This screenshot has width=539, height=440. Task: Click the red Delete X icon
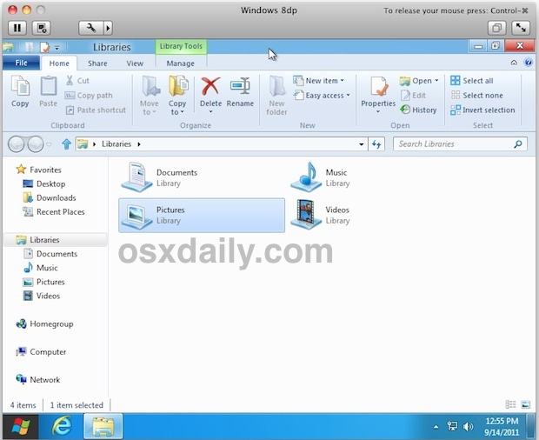coord(210,86)
